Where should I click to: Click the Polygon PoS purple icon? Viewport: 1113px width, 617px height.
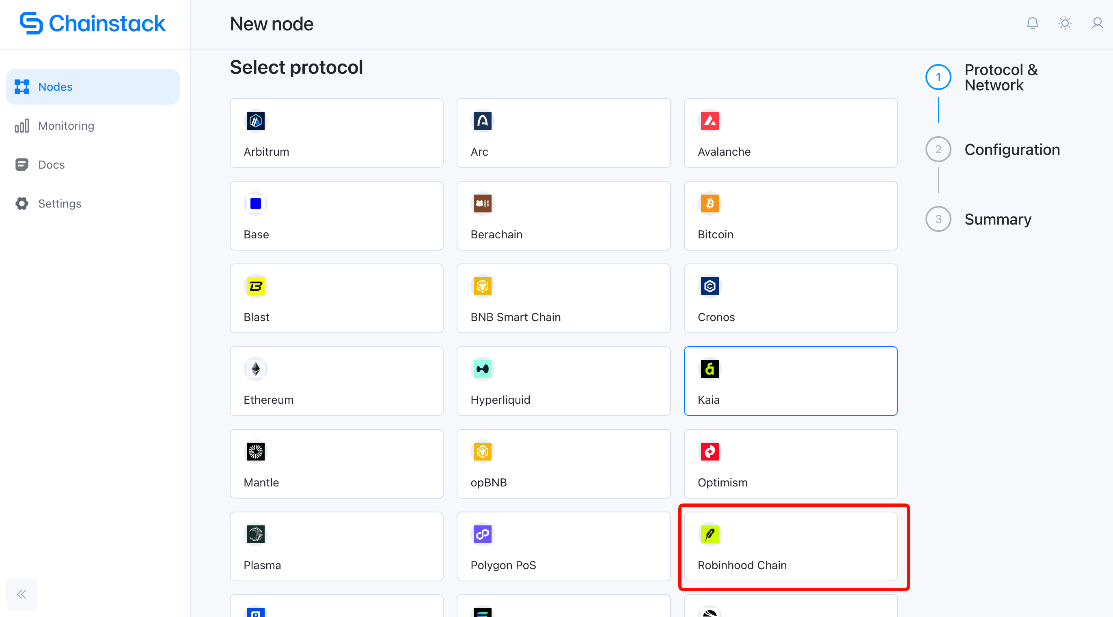pyautogui.click(x=482, y=534)
